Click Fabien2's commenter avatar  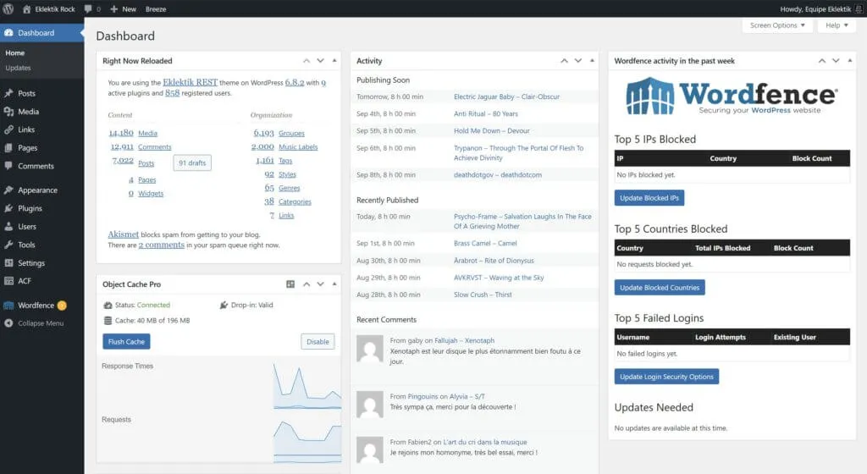click(370, 449)
